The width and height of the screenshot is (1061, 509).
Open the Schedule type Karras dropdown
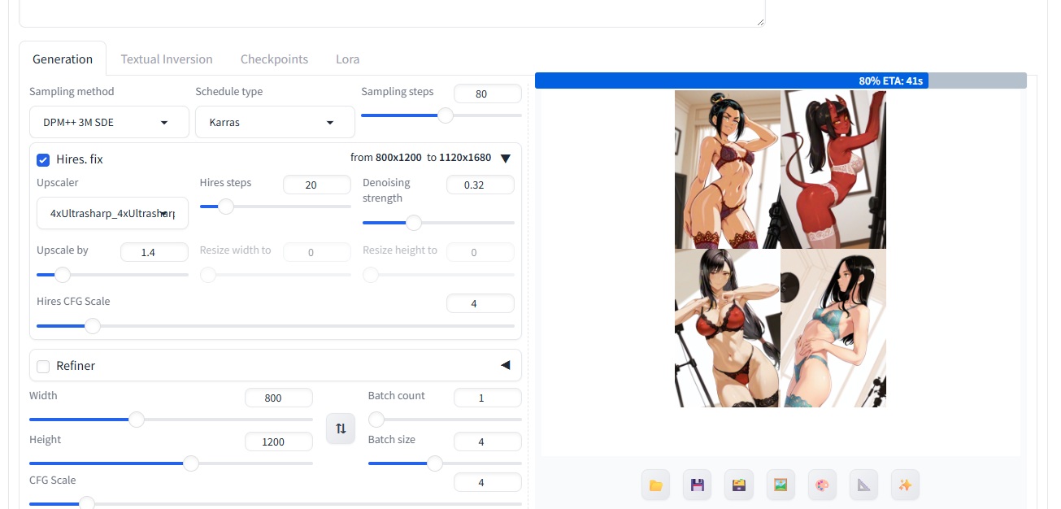click(x=275, y=122)
